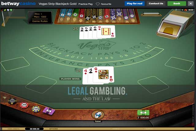Open the OPTIONS menu
Viewport: 196px width, 131px height.
click(x=53, y=129)
